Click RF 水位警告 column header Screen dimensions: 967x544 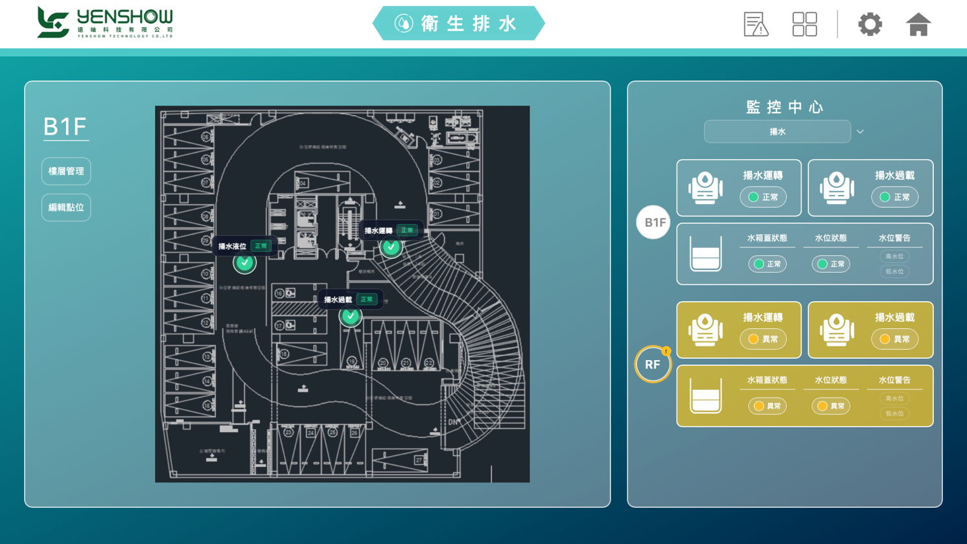pyautogui.click(x=894, y=380)
